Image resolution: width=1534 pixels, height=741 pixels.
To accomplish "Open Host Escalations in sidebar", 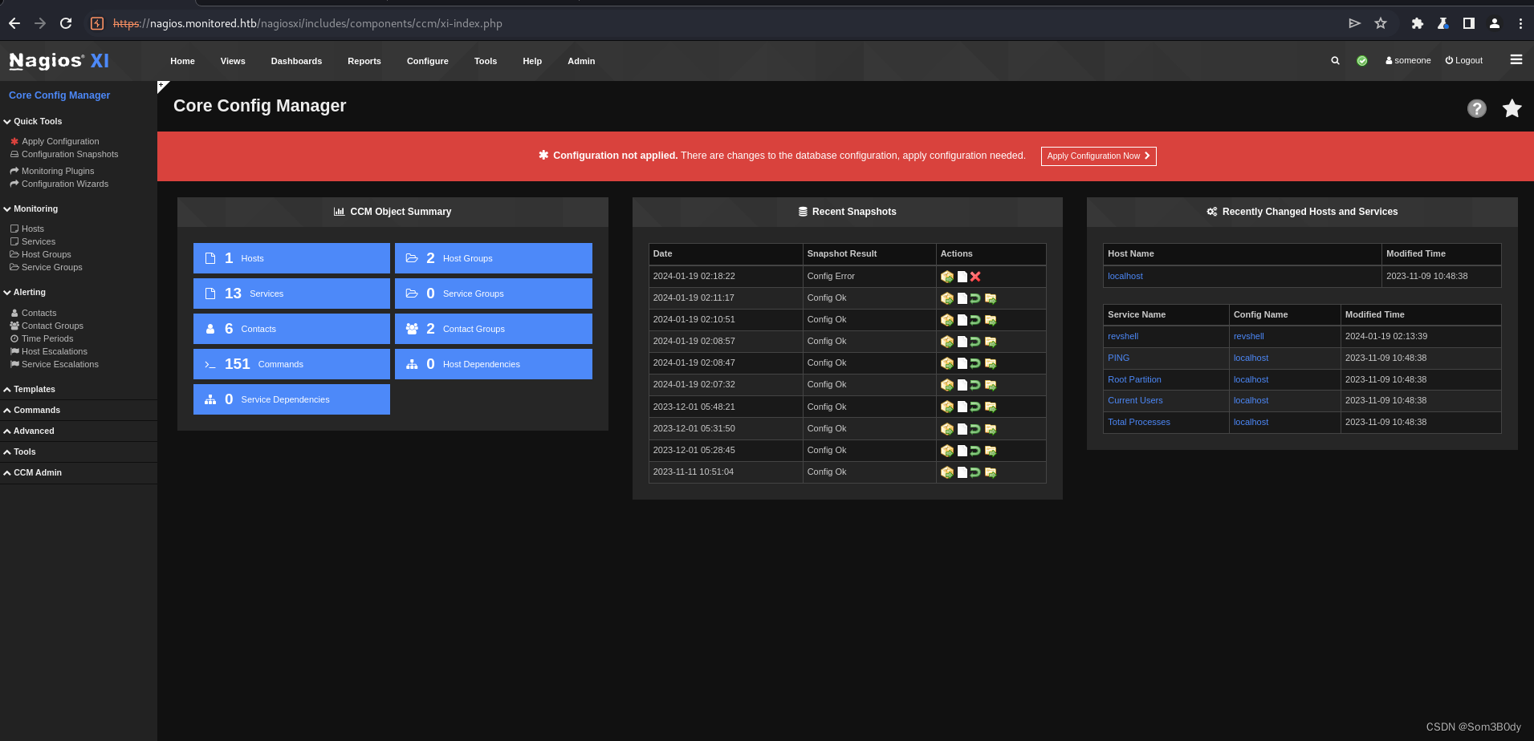I will point(55,352).
